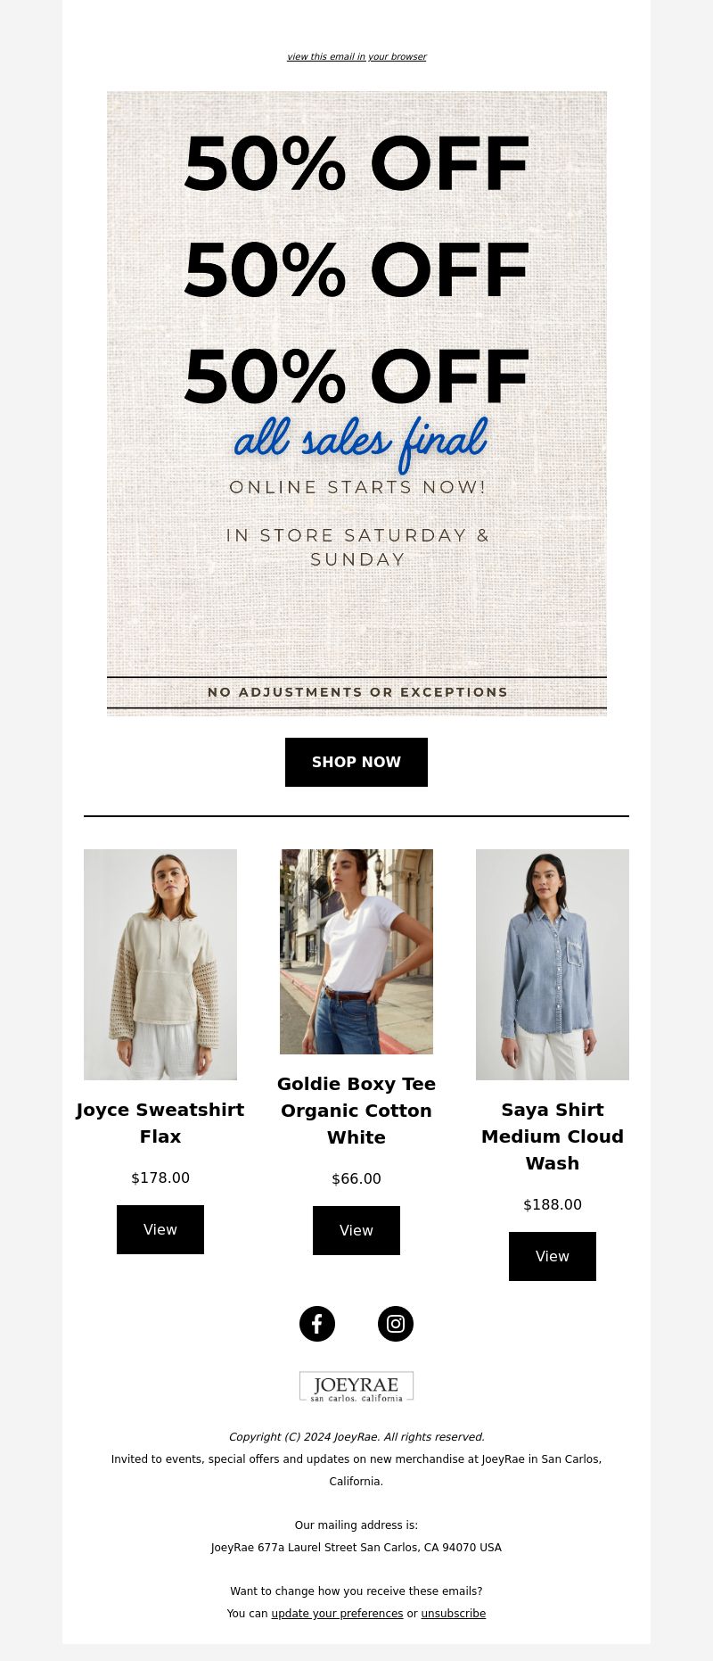Click the Joyce Sweatshirt product photo
This screenshot has width=713, height=1661.
[160, 964]
